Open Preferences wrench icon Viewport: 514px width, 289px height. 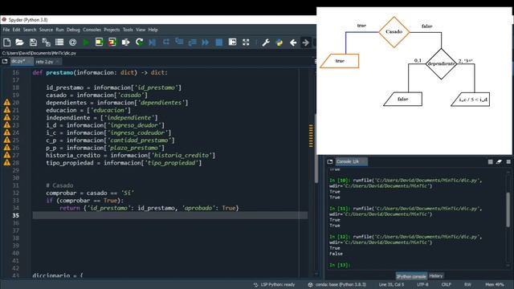point(266,43)
